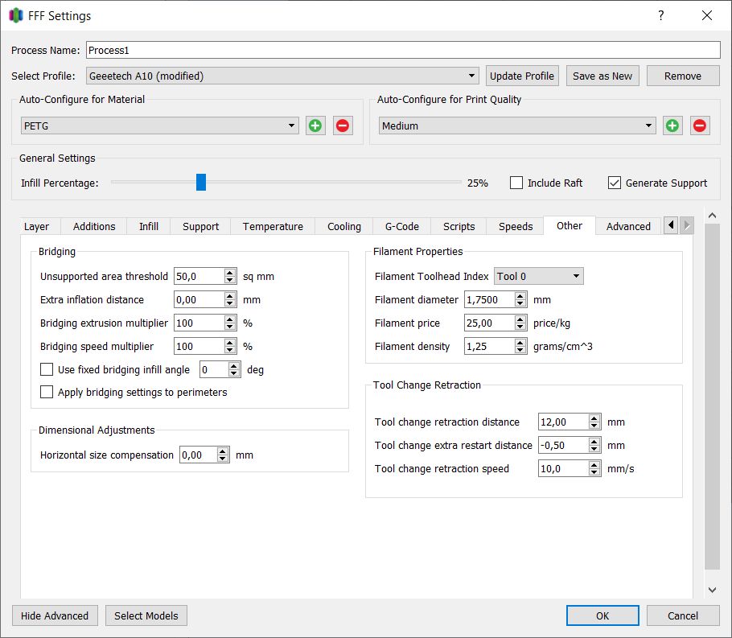Switch to the Speeds tab
This screenshot has height=638, width=732.
pyautogui.click(x=516, y=227)
